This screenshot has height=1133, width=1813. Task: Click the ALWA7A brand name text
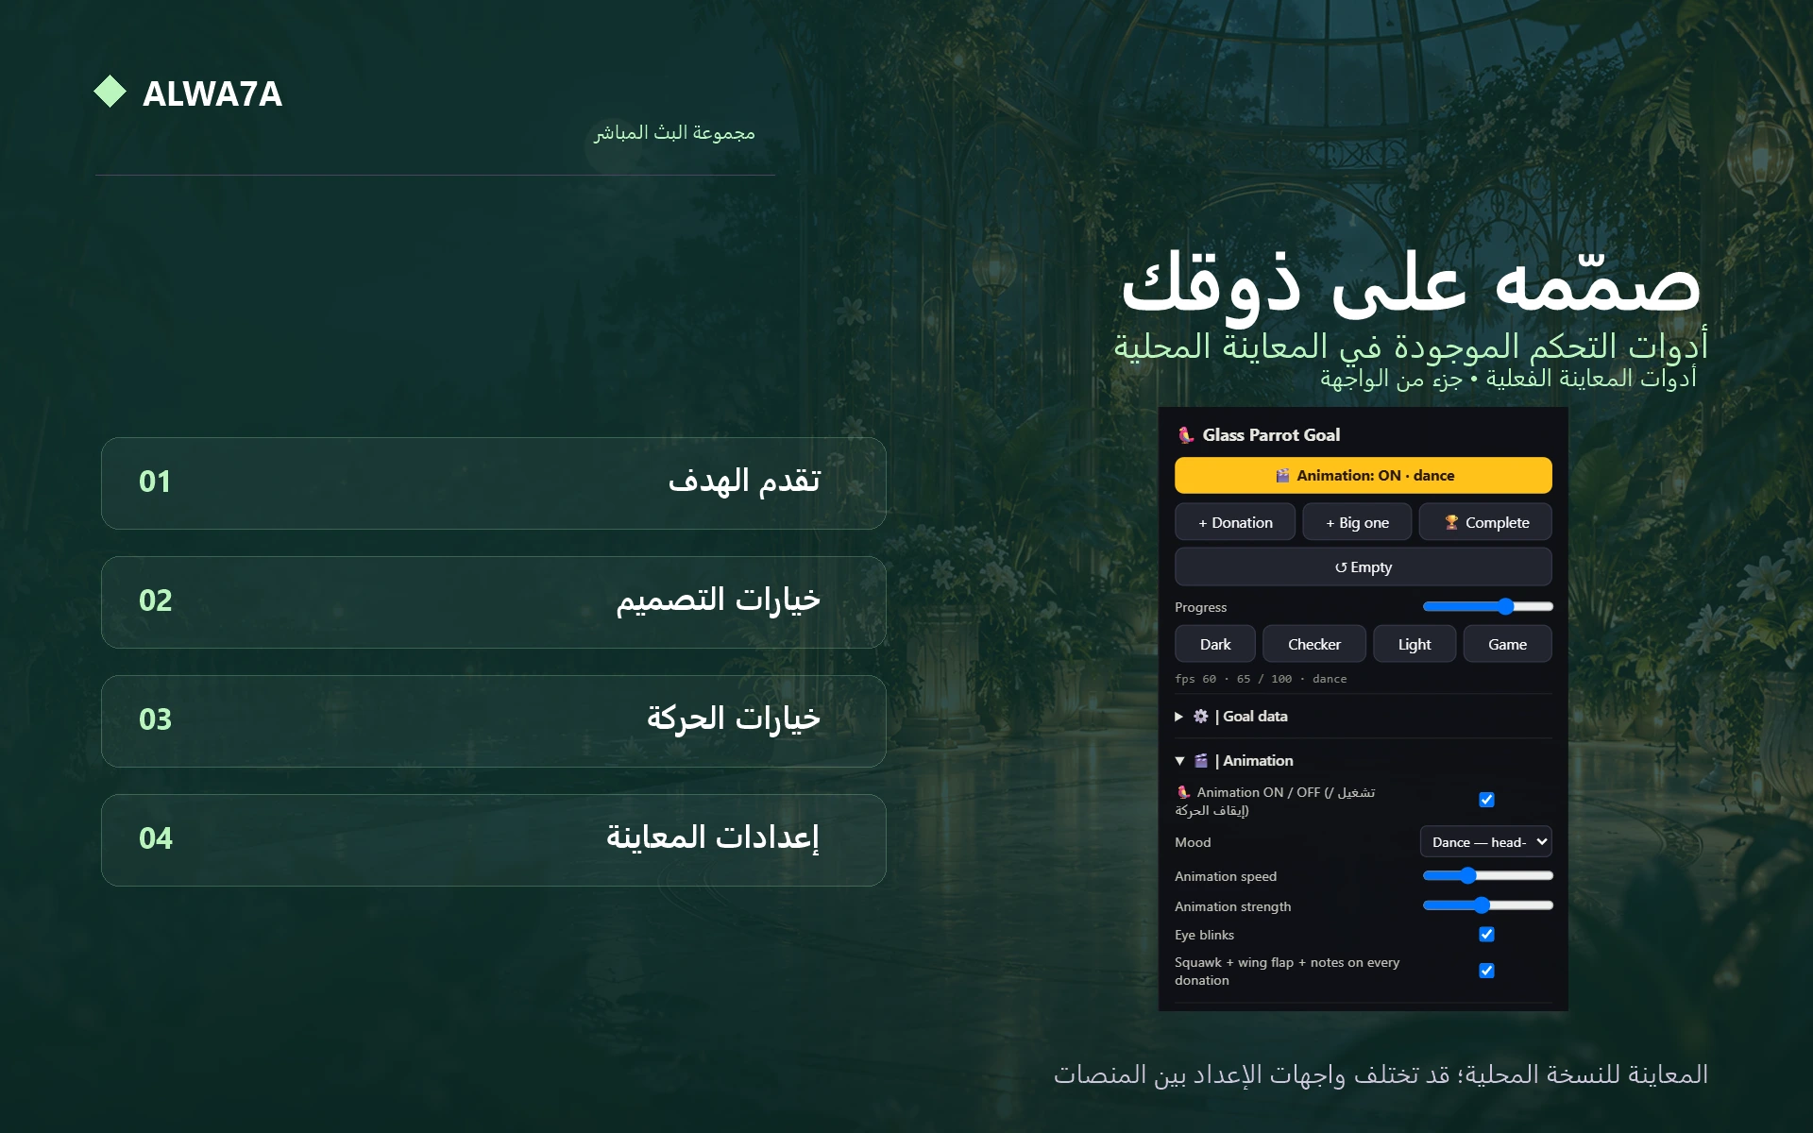[212, 93]
